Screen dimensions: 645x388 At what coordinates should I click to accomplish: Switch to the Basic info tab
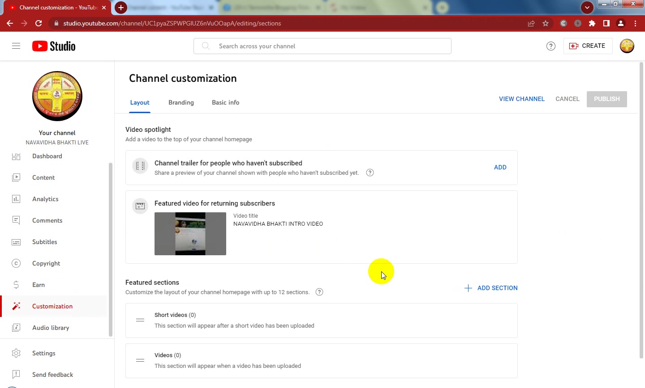225,102
